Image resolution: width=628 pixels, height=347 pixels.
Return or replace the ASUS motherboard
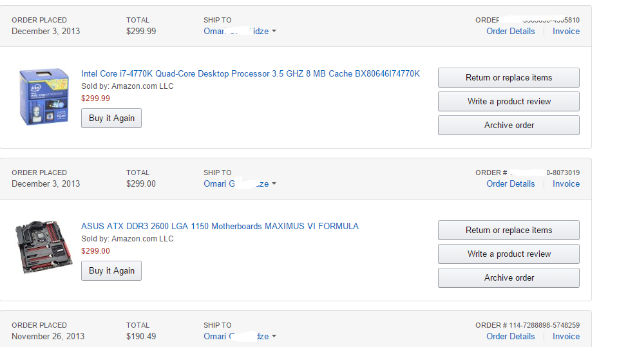[x=508, y=230]
